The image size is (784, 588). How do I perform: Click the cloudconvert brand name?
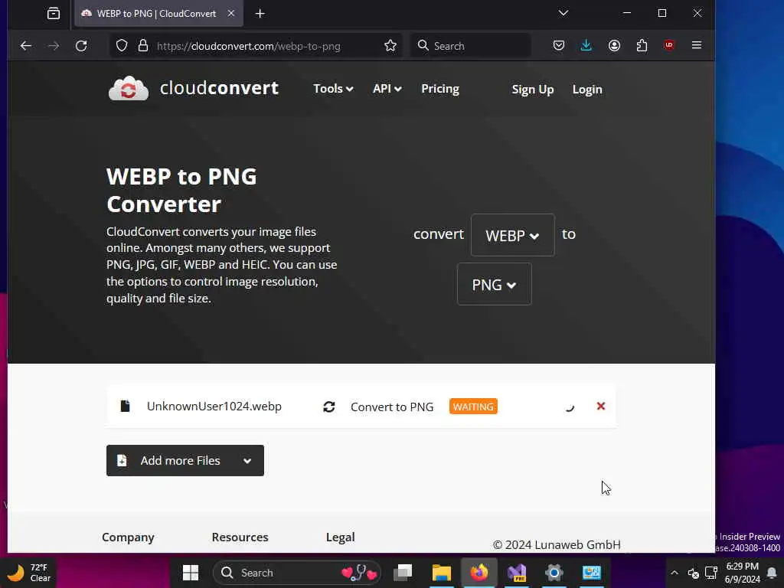[219, 88]
